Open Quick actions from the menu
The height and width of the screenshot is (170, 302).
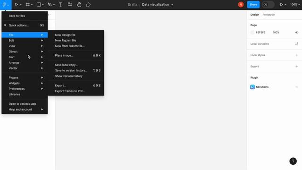25,25
